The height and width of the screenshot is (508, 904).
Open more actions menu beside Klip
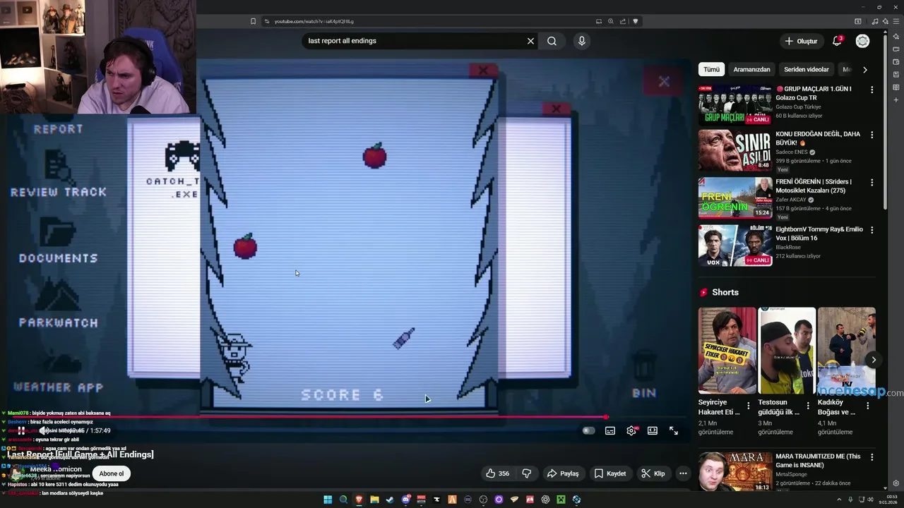(683, 473)
